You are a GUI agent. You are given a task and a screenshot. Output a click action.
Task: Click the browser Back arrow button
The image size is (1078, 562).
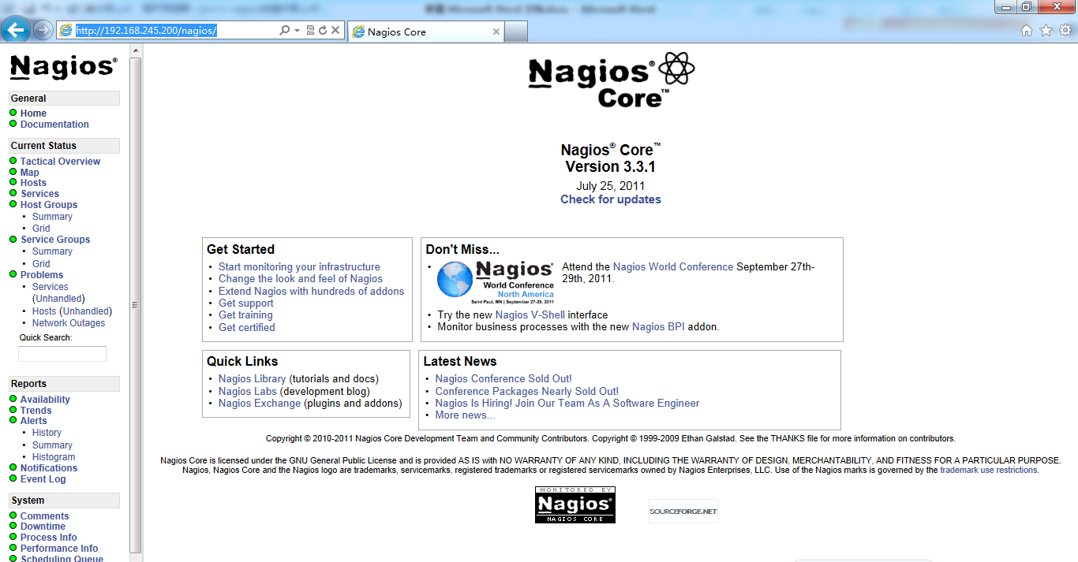tap(16, 31)
